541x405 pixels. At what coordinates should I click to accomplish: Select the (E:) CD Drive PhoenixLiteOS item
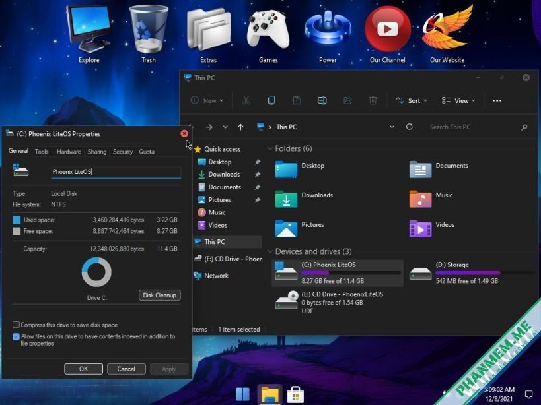(330, 302)
